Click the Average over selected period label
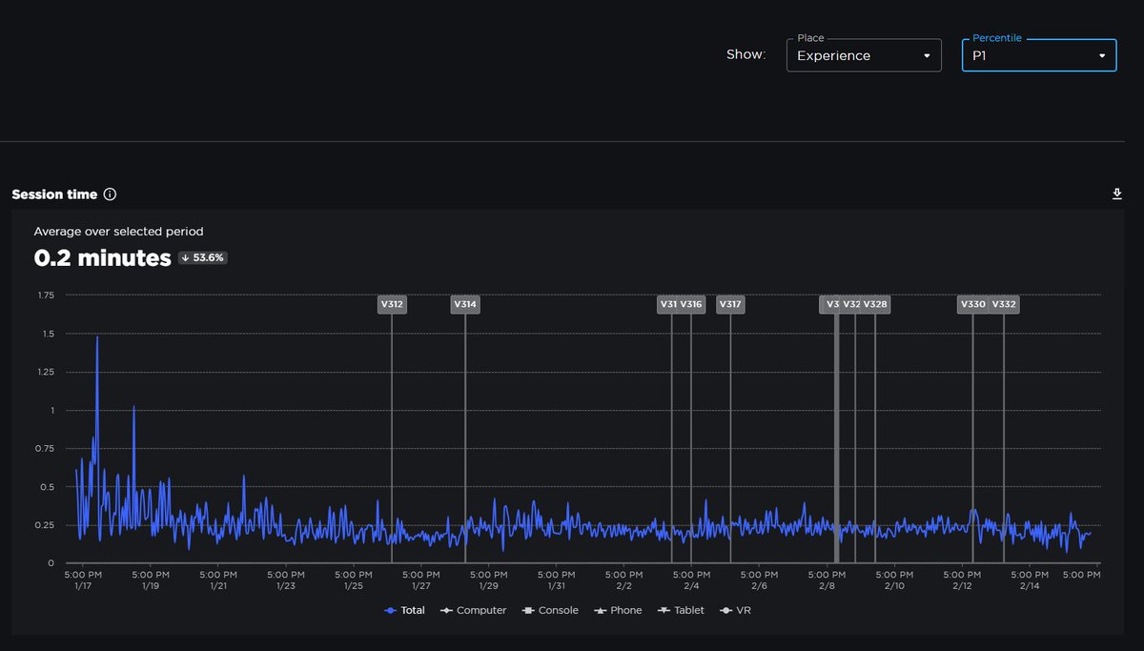 [x=118, y=231]
